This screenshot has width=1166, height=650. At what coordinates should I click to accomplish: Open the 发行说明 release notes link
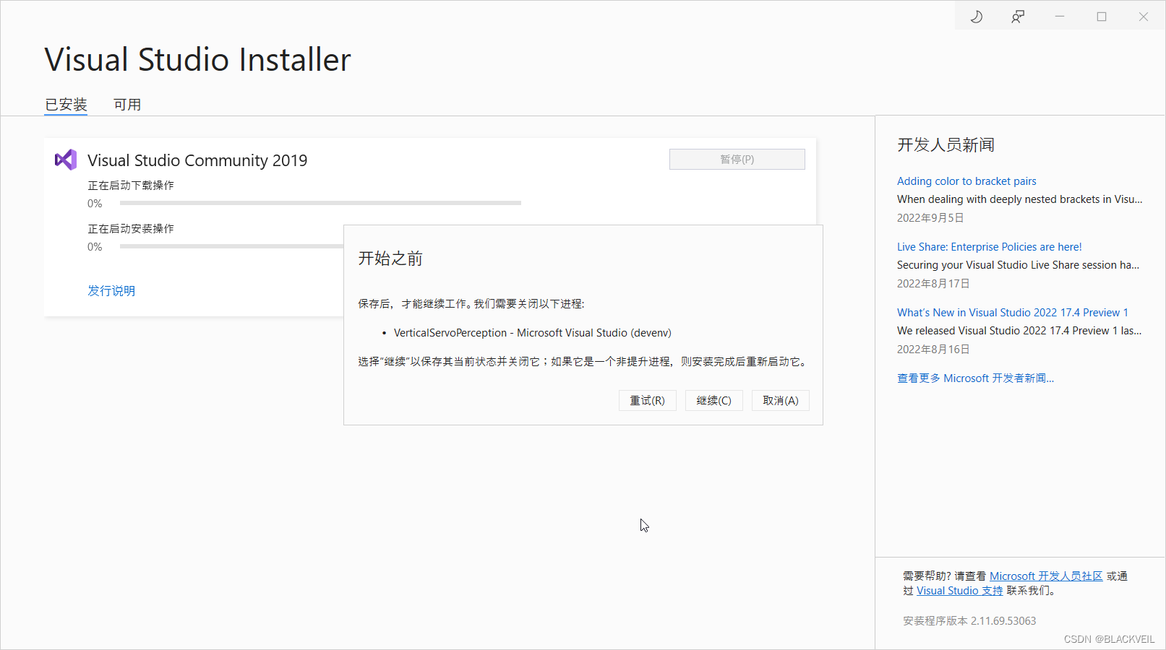pos(111,290)
